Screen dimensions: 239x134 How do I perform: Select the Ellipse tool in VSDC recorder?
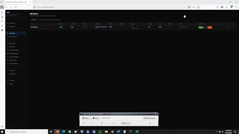click(116, 123)
